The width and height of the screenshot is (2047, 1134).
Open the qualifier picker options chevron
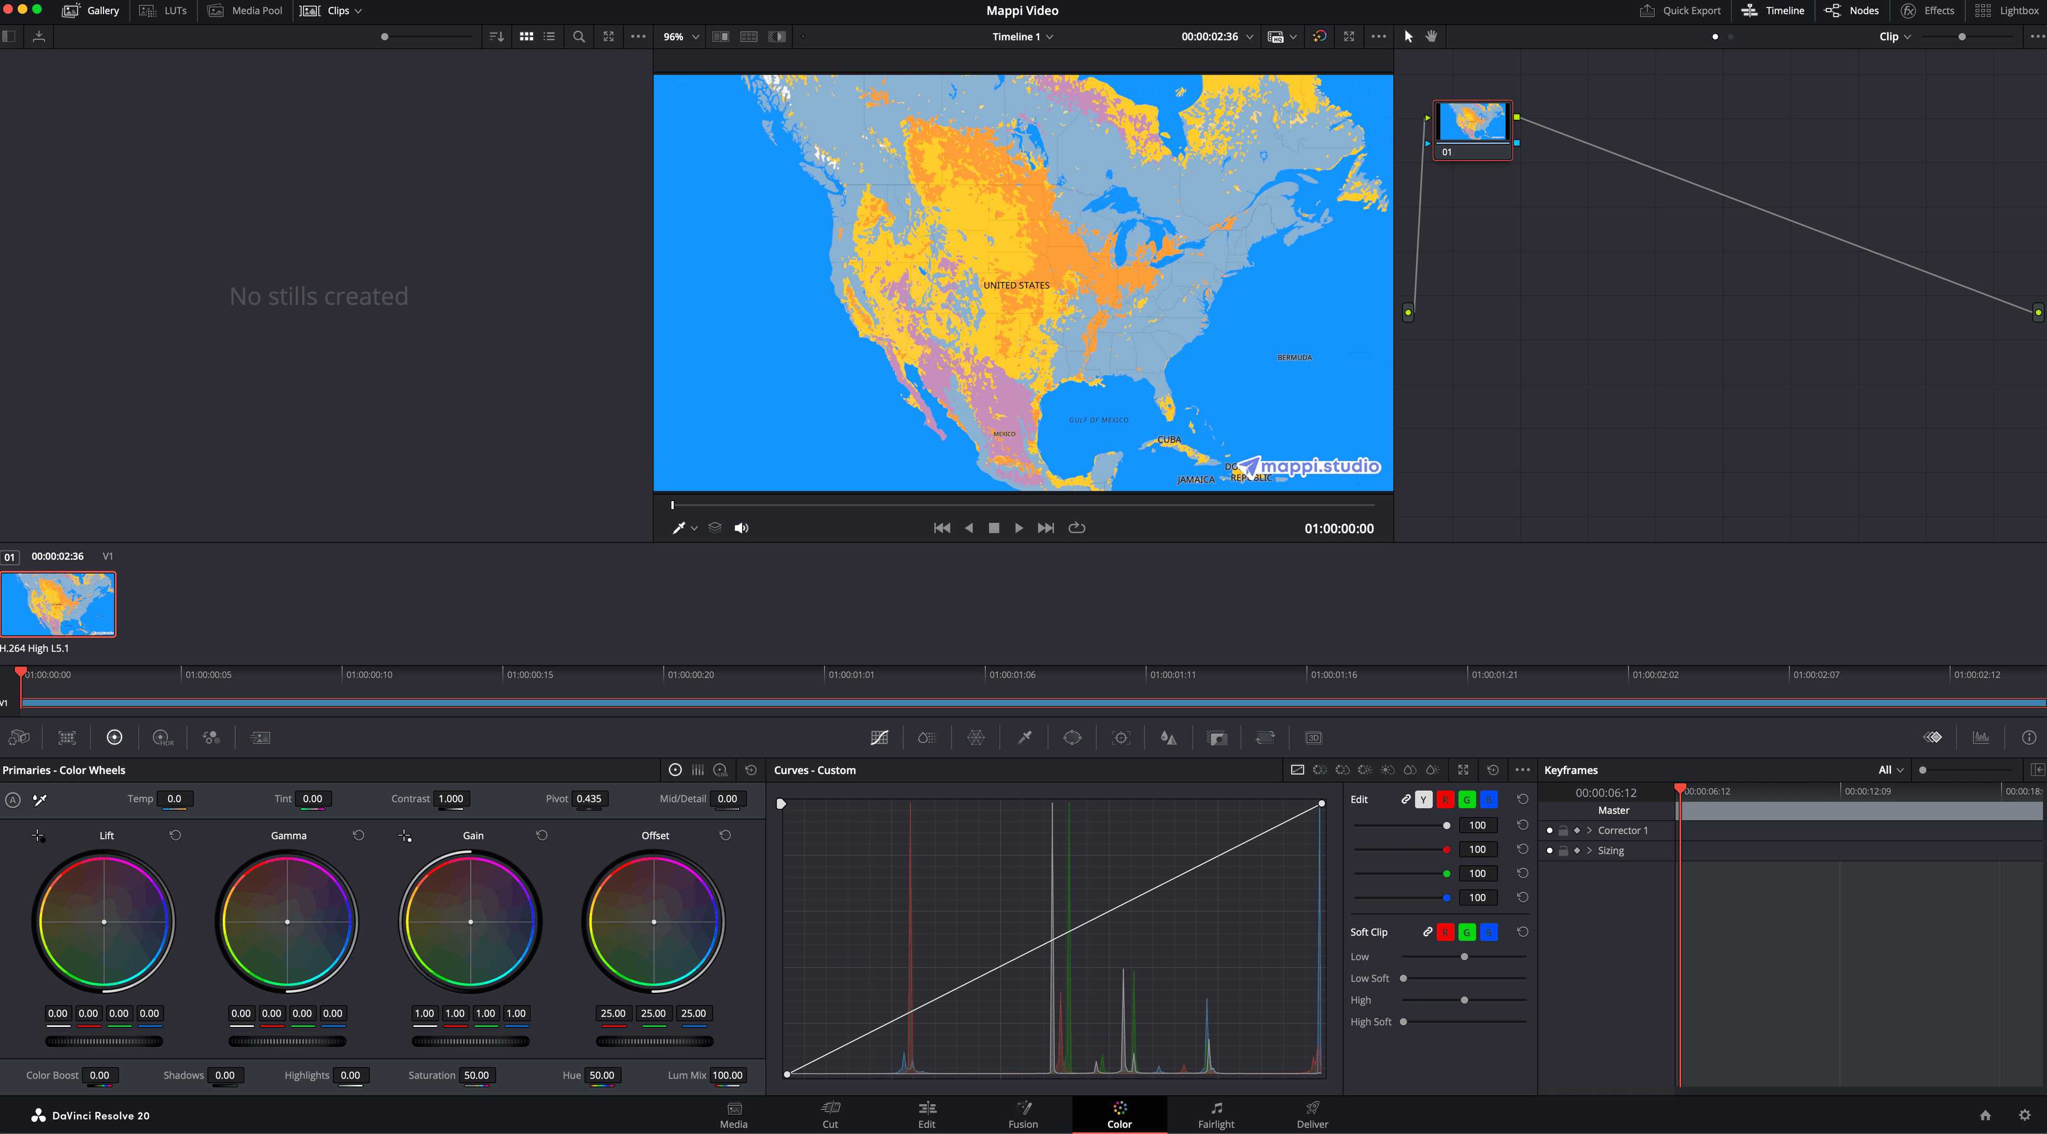click(x=694, y=528)
